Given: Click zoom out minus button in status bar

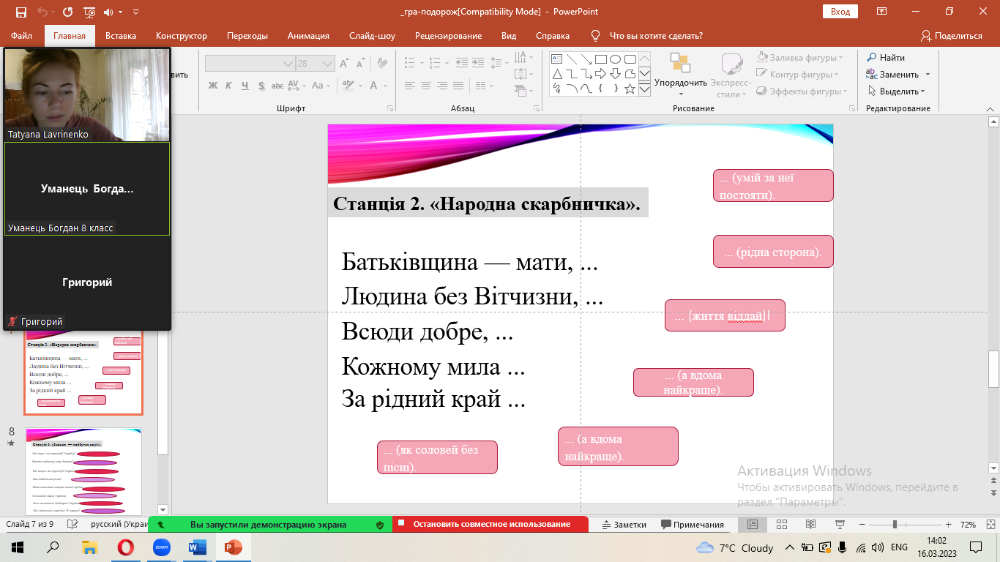Looking at the screenshot, I should [x=861, y=525].
